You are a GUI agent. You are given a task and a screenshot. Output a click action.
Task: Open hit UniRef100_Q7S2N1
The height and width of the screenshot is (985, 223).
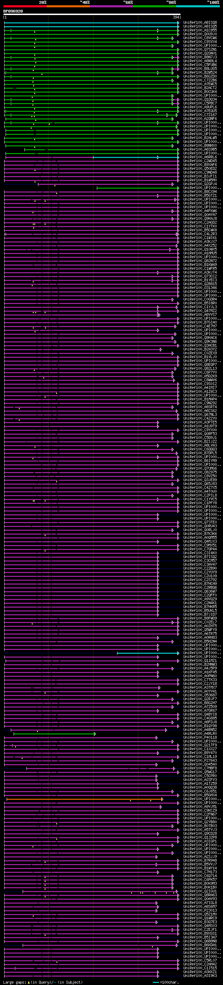point(200,49)
